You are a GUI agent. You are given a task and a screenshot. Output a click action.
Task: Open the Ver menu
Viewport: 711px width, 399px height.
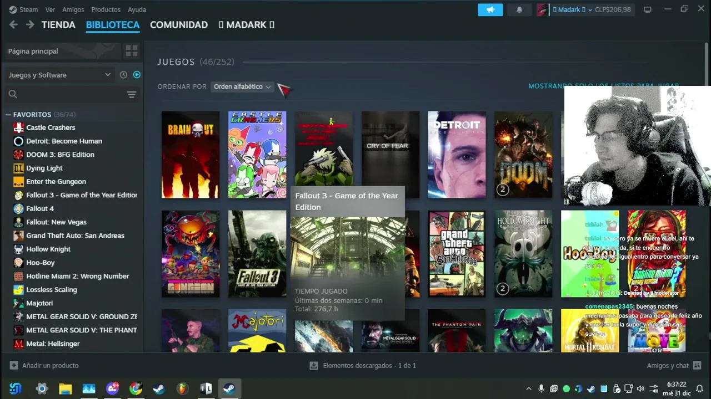[x=50, y=9]
